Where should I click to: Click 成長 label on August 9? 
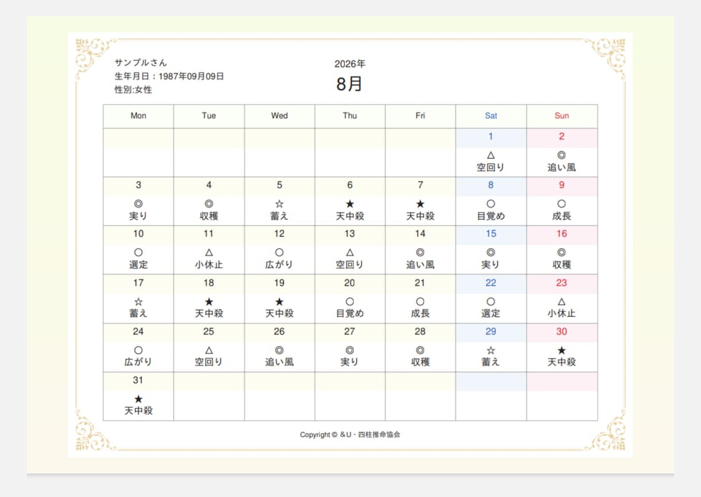(561, 216)
